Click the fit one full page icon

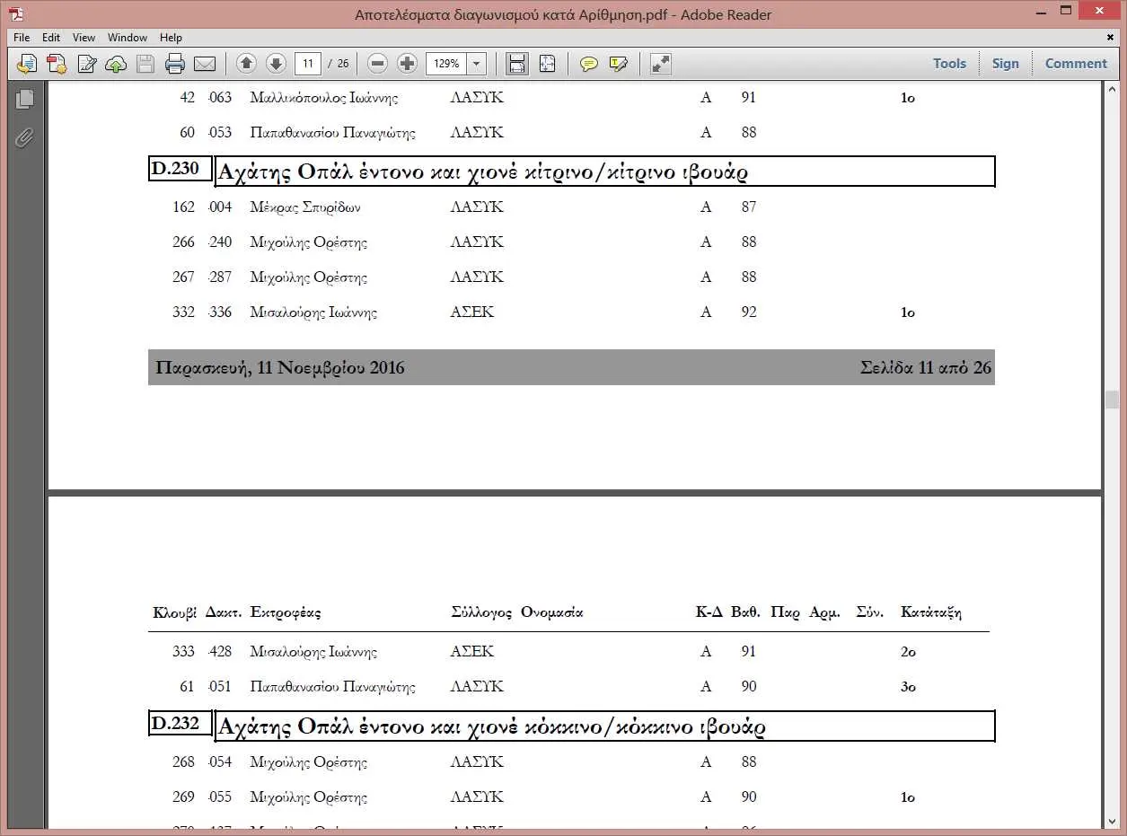point(548,64)
